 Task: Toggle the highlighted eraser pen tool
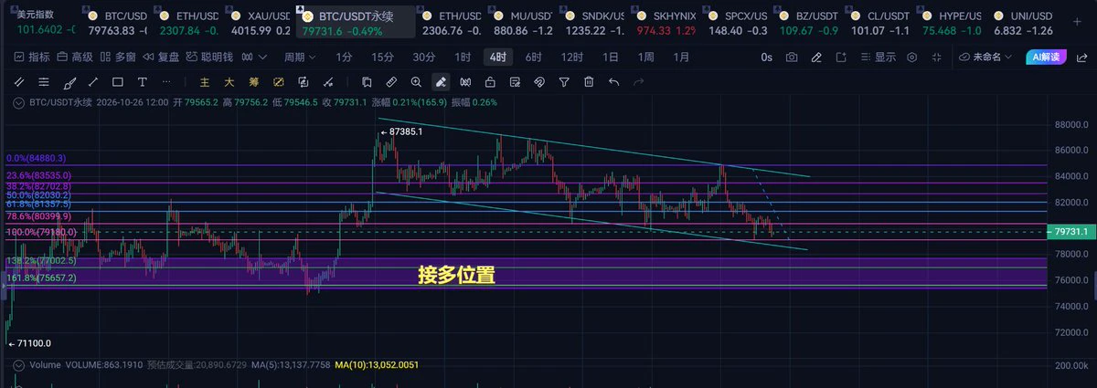[441, 81]
